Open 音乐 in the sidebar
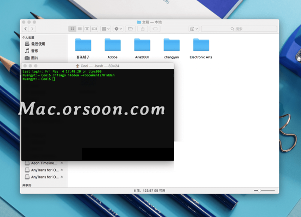Screen dimensions: 301x217 [x=35, y=51]
